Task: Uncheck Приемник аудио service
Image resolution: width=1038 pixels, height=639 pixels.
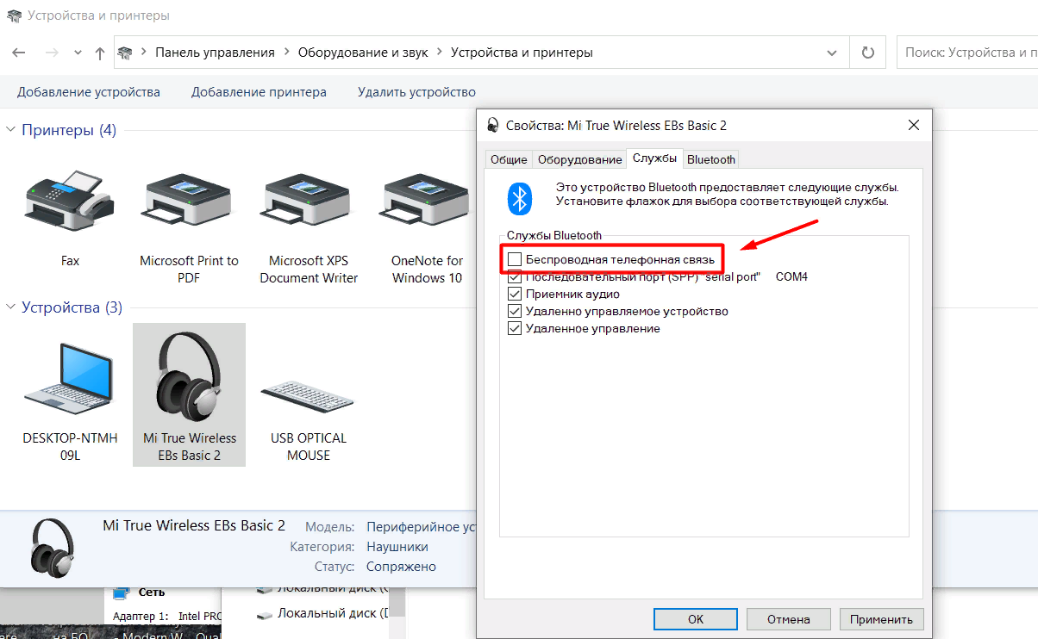Action: pyautogui.click(x=515, y=294)
